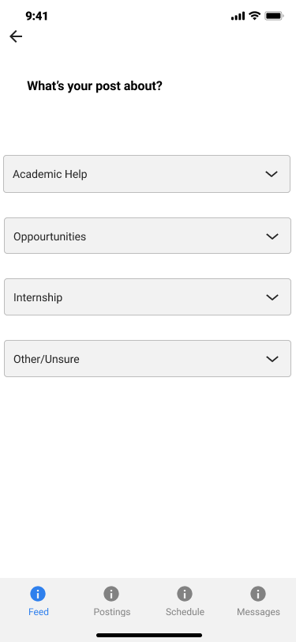Open the Schedule tab icon
Image resolution: width=296 pixels, height=642 pixels.
click(185, 593)
